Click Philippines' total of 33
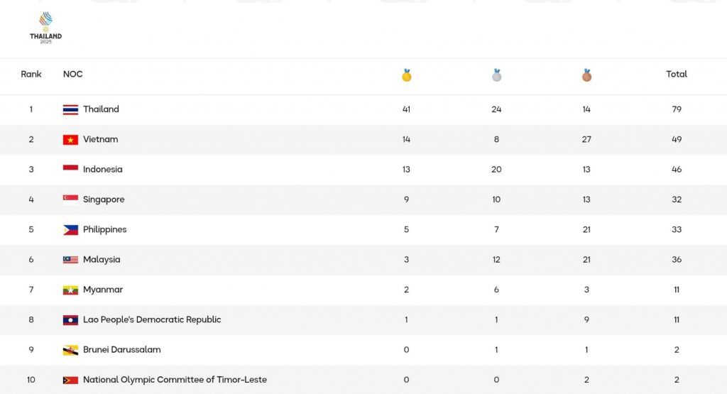 pyautogui.click(x=677, y=230)
